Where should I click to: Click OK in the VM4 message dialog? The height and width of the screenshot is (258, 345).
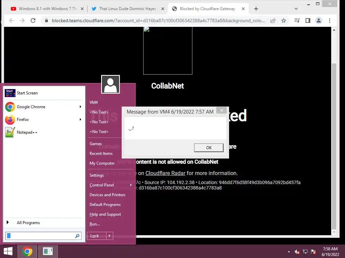point(209,148)
